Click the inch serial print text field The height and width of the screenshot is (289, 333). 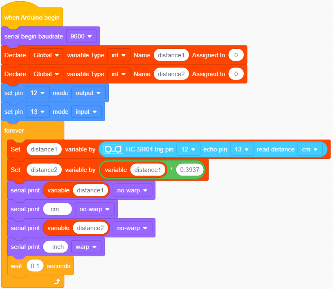pyautogui.click(x=56, y=247)
